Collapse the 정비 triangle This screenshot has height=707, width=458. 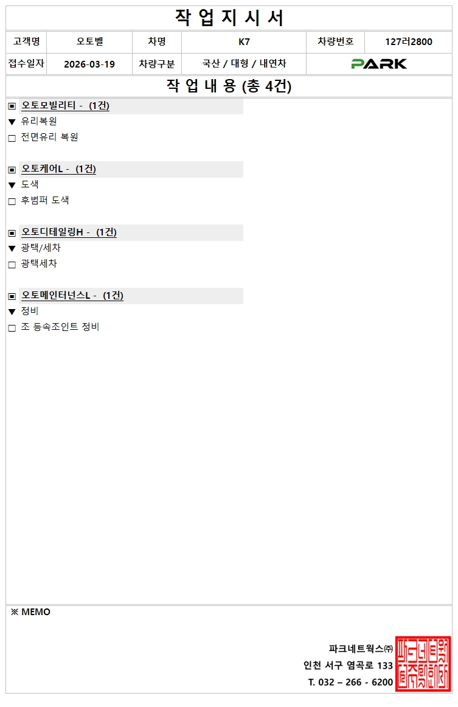(12, 312)
